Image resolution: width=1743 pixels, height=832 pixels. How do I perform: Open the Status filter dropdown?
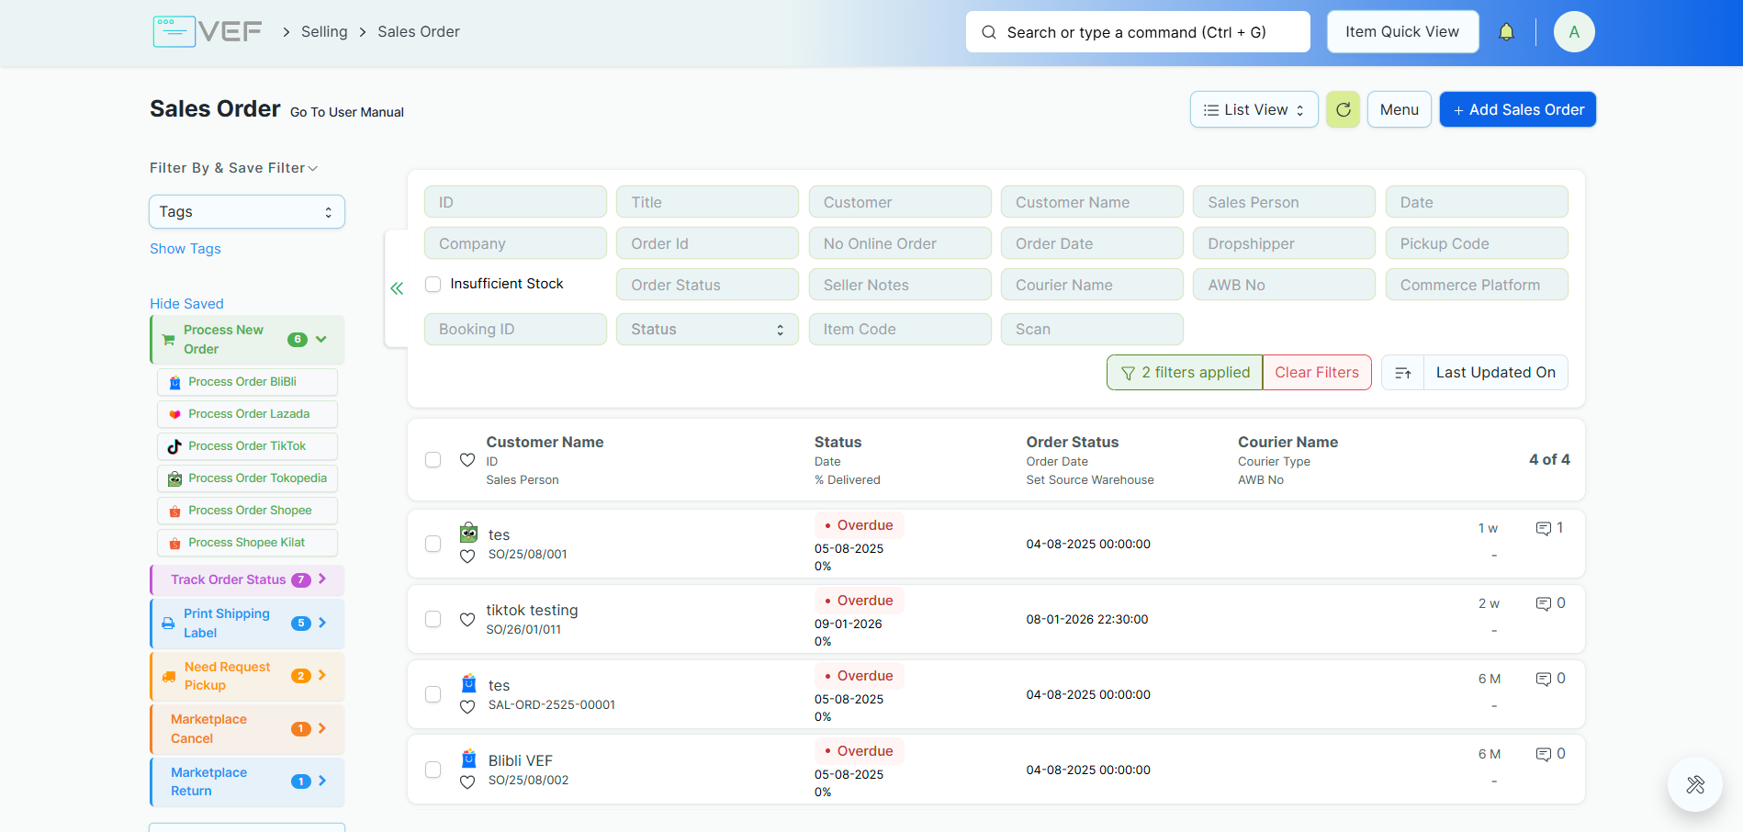pyautogui.click(x=706, y=330)
